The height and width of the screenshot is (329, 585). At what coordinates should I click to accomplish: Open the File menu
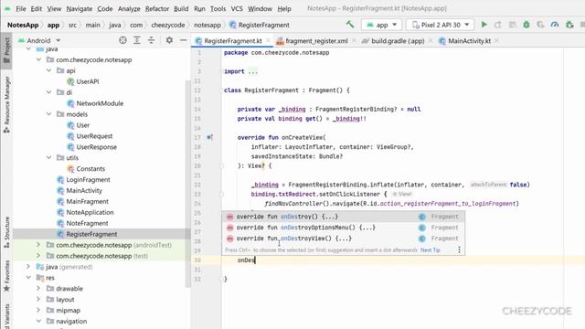coord(21,8)
